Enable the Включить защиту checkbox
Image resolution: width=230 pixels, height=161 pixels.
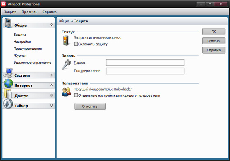click(76, 44)
